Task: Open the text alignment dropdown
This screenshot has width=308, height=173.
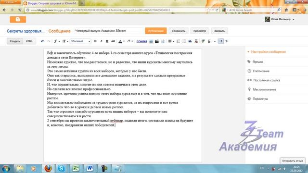Action: point(171,41)
